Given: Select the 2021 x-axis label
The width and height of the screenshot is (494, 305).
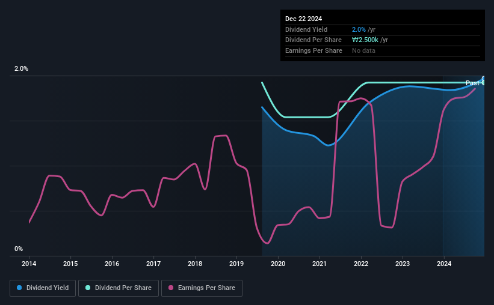Looking at the screenshot, I should coord(320,264).
